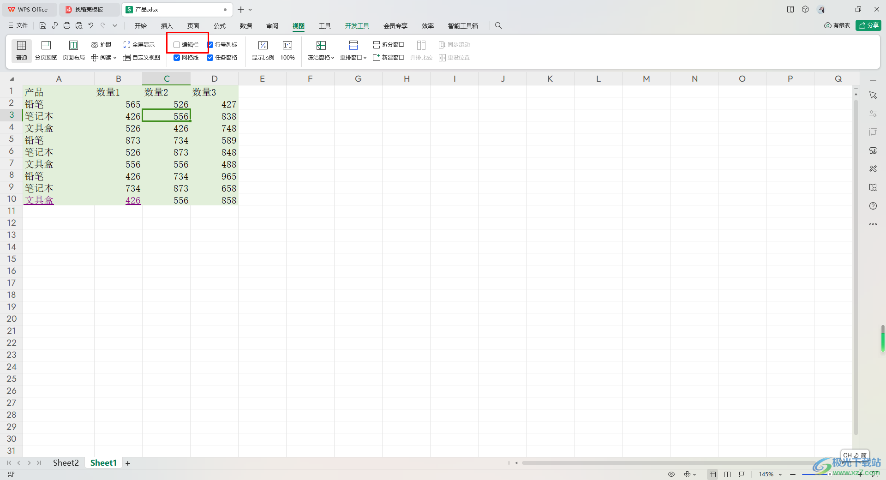Switch to the Data (数据) tab
886x480 pixels.
point(246,26)
